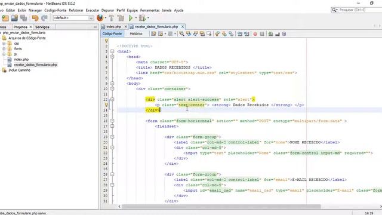This screenshot has width=382, height=215.
Task: Open the Executar menu
Action: [93, 11]
